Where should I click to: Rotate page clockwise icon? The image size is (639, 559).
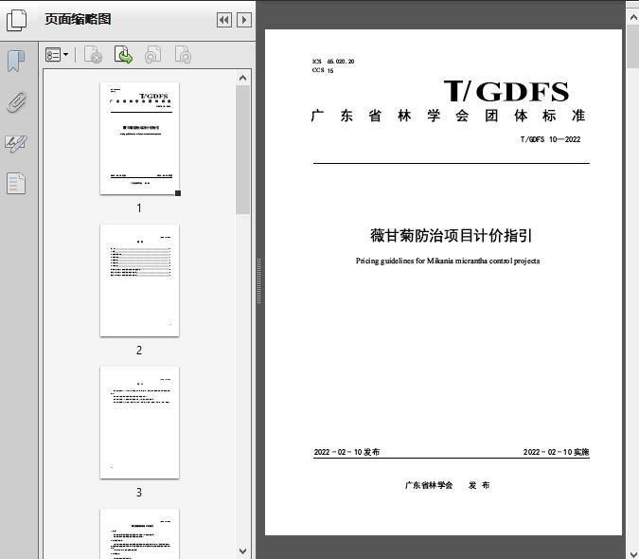tap(183, 55)
